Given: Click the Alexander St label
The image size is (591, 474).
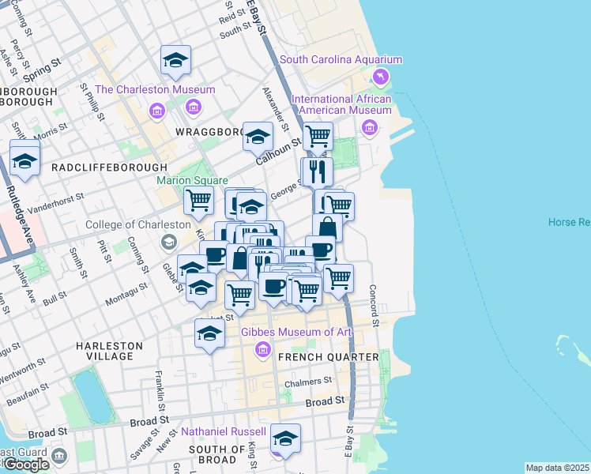Looking at the screenshot, I should point(276,109).
